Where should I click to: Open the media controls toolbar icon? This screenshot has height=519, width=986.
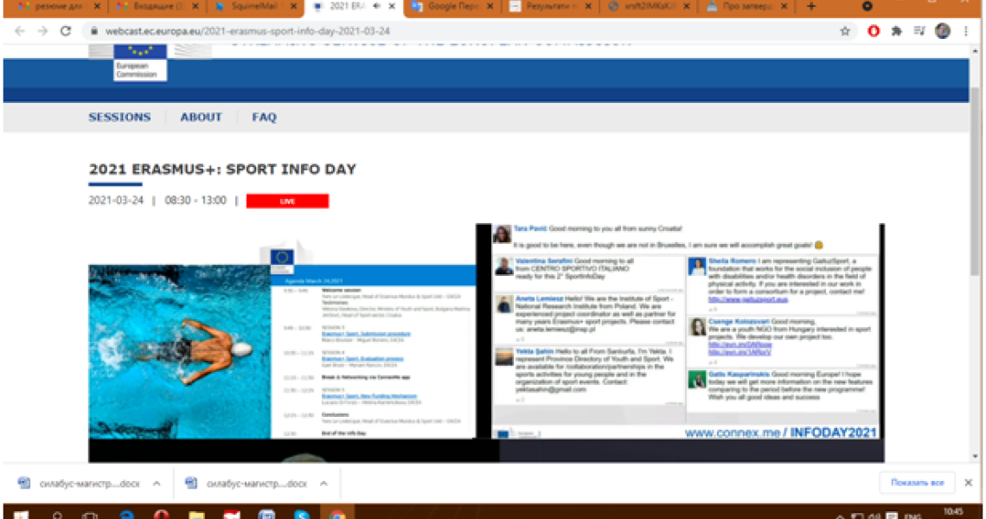coord(919,31)
